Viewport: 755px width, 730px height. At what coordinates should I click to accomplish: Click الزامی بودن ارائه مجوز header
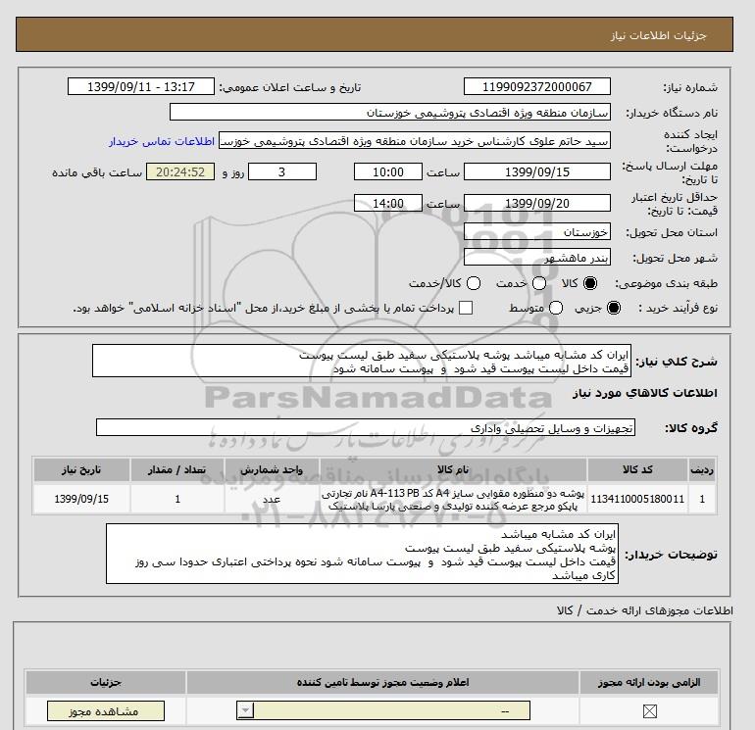tap(649, 682)
